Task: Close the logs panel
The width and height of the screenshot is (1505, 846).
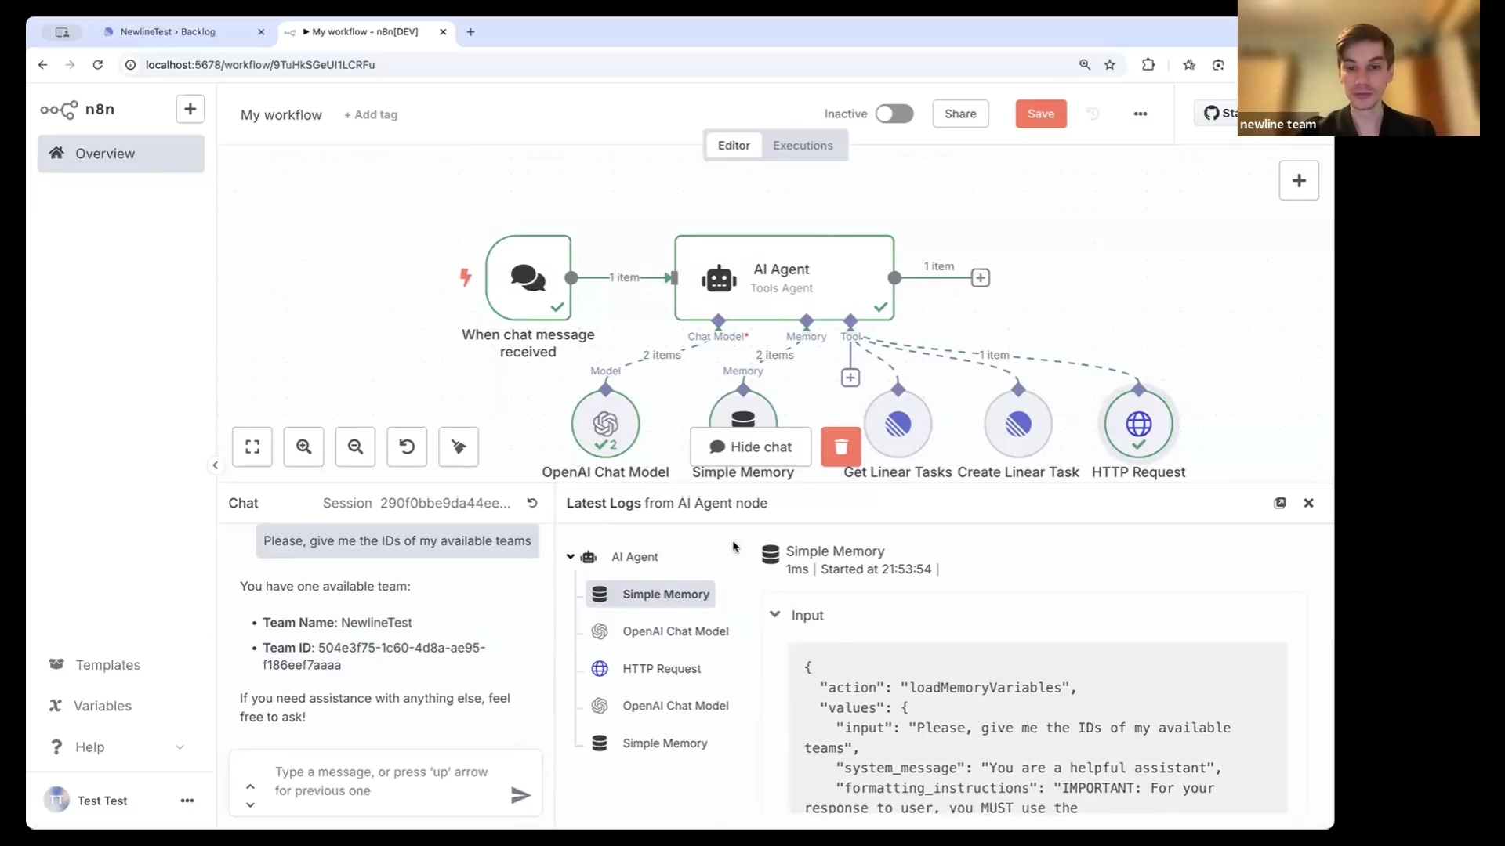Action: [x=1308, y=503]
